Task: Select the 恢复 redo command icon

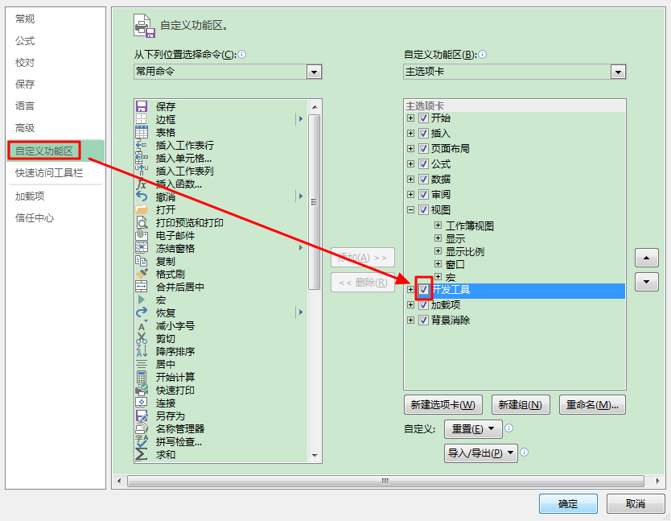Action: point(142,312)
